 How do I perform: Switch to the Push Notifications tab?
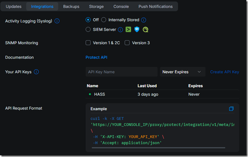click(x=155, y=6)
